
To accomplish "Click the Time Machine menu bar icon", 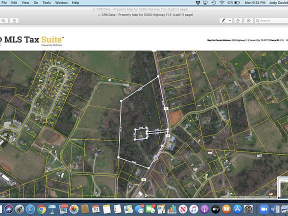I will click(213, 2).
